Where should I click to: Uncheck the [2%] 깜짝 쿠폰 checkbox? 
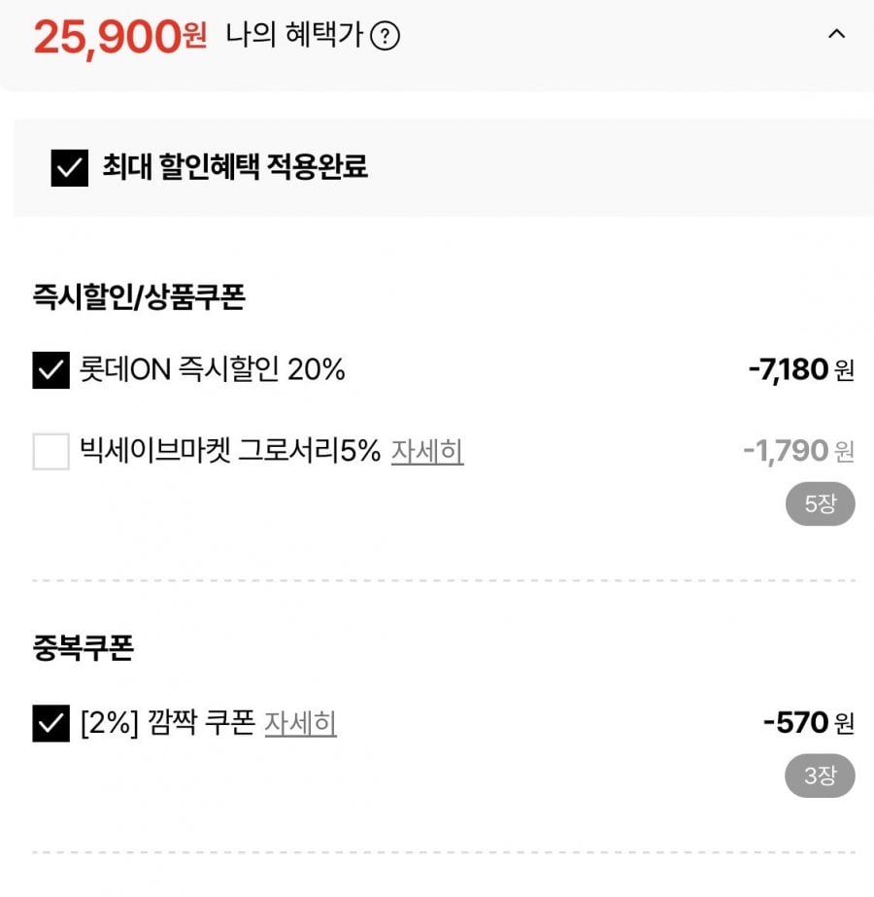pos(50,723)
